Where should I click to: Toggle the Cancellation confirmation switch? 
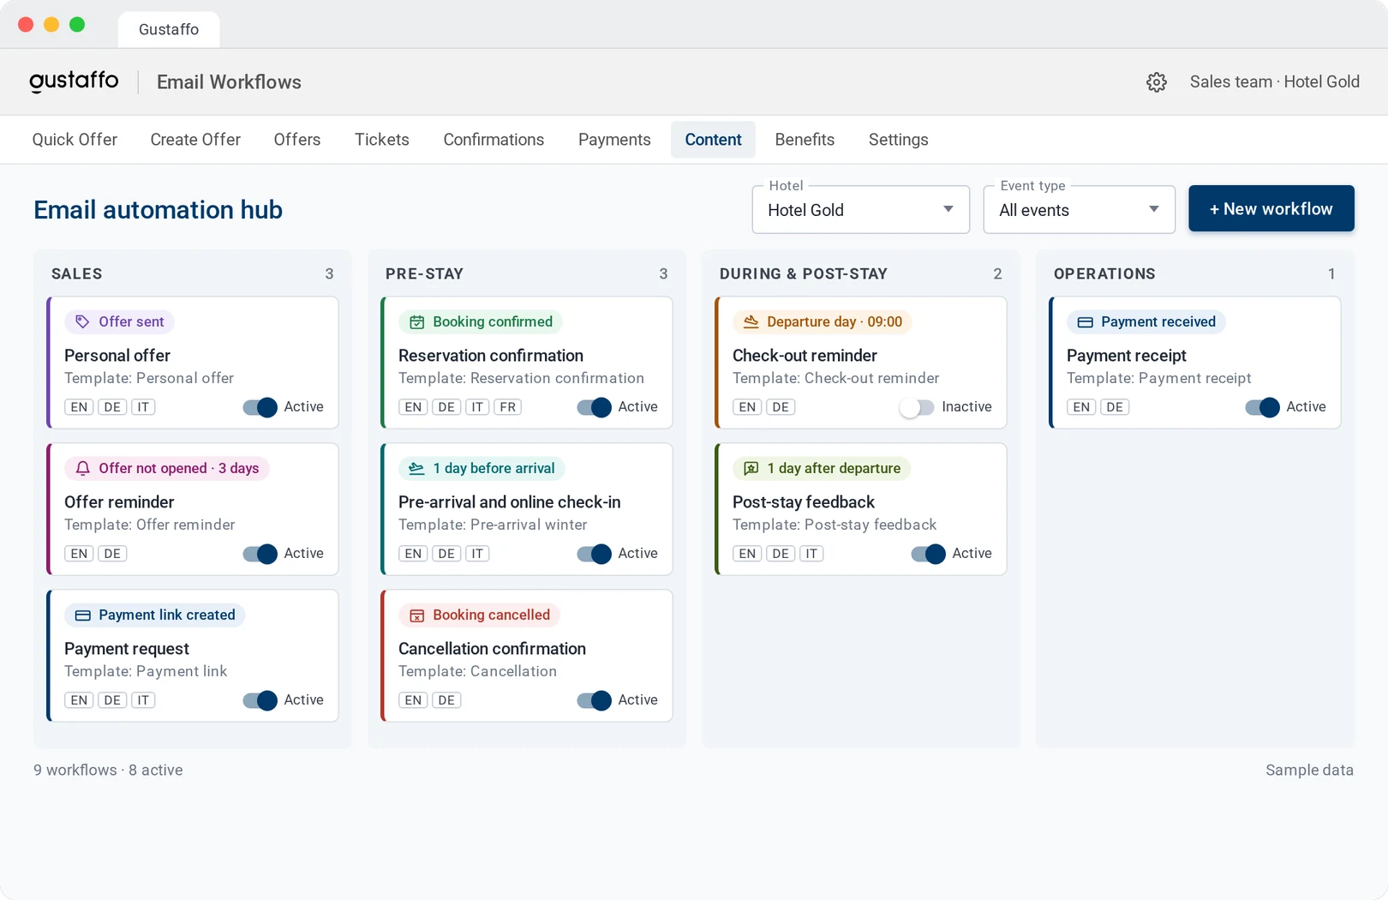[594, 700]
